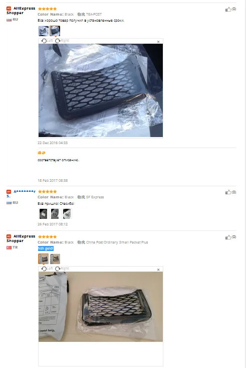Rotate first review photo left
This screenshot has width=246, height=368.
tap(47, 41)
